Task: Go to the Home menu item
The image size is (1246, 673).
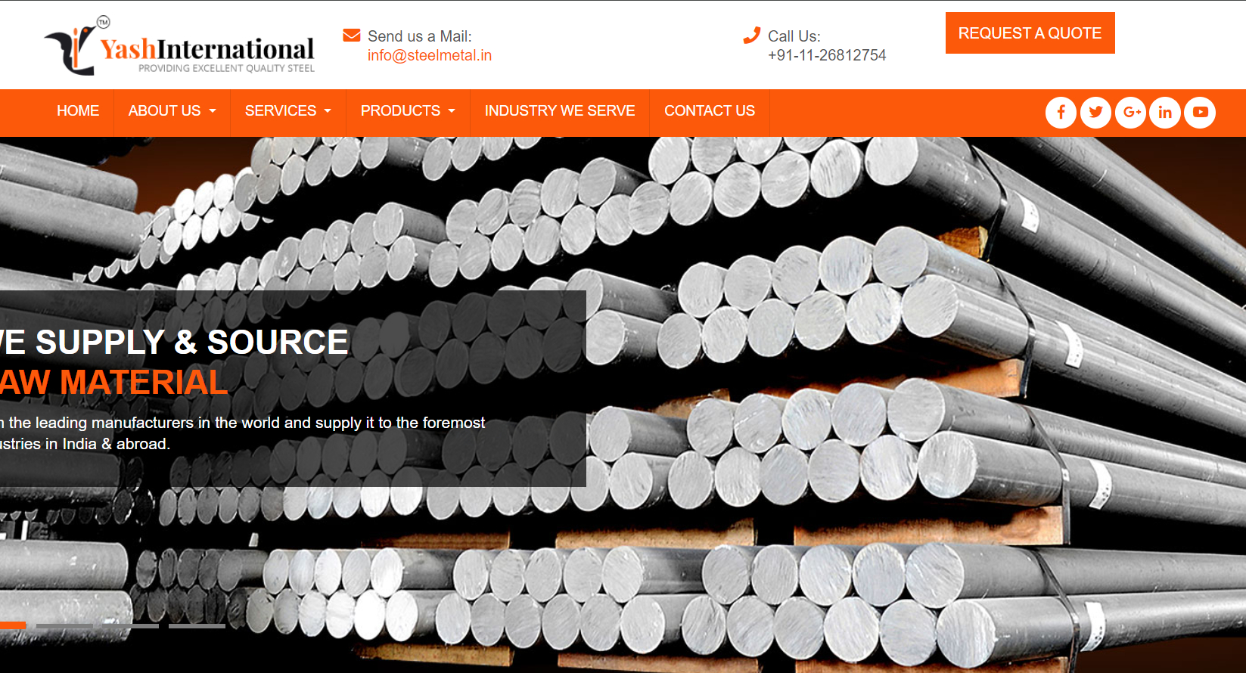Action: 78,111
